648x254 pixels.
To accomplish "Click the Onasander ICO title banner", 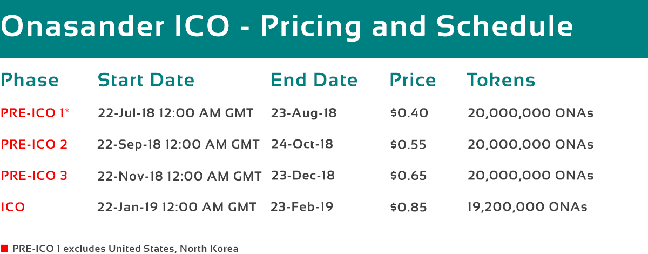I will (x=324, y=29).
